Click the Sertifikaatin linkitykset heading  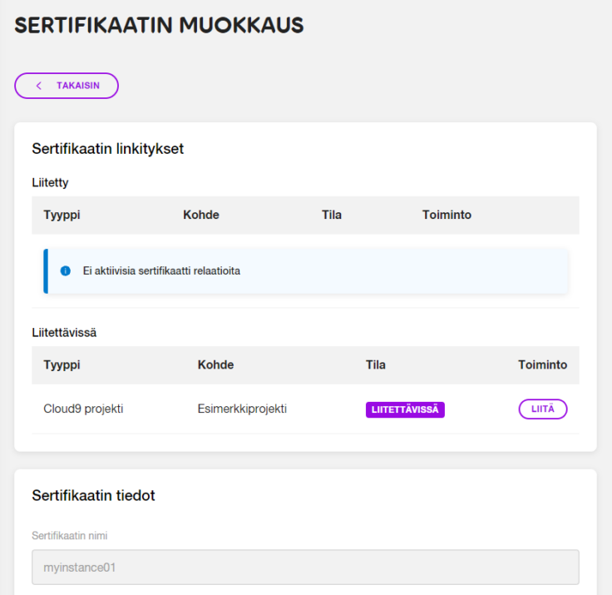pos(108,149)
